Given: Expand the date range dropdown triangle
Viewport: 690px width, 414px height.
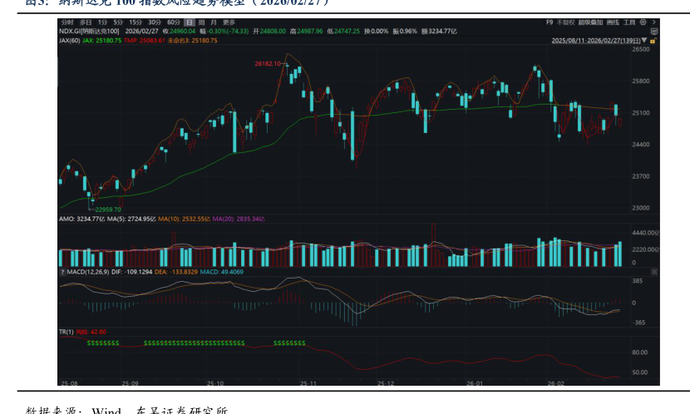Looking at the screenshot, I should point(644,40).
